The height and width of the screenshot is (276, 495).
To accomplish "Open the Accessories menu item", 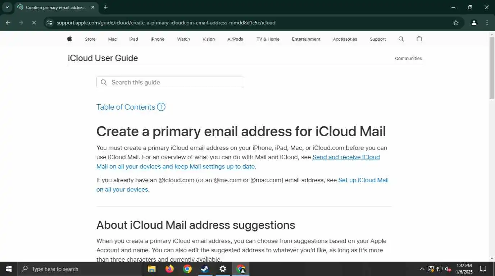I will point(345,39).
